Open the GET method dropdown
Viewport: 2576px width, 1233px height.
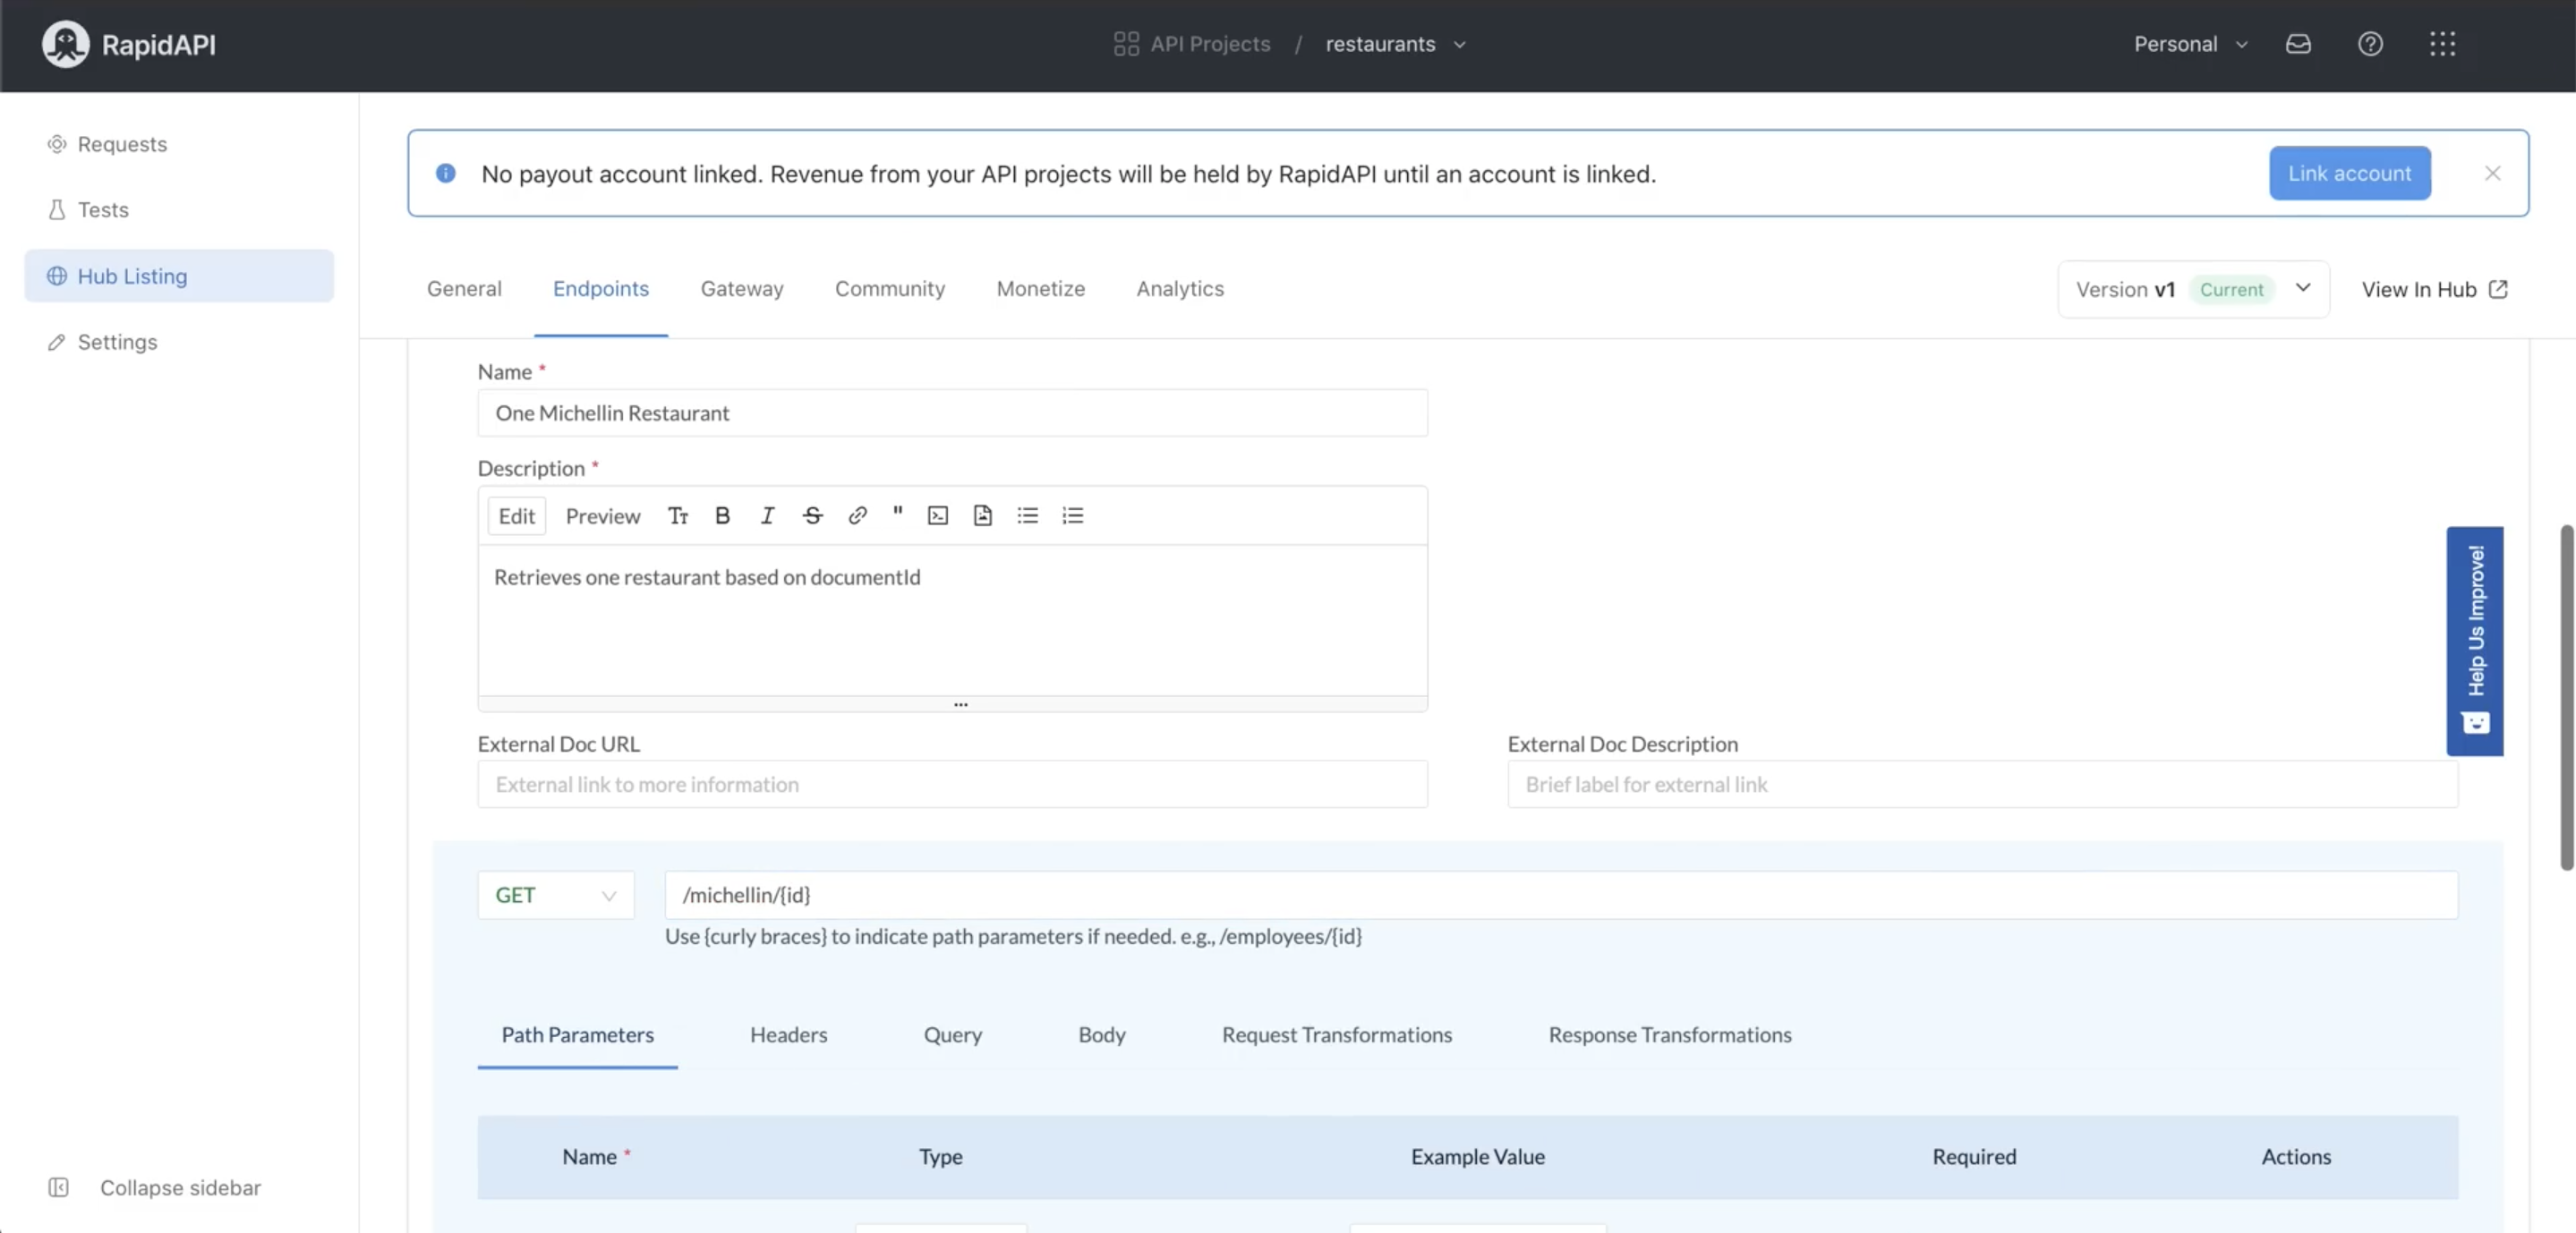point(556,896)
